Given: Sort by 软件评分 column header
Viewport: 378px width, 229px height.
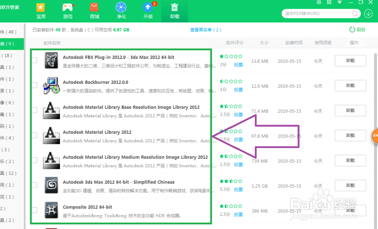Looking at the screenshot, I should pos(235,43).
